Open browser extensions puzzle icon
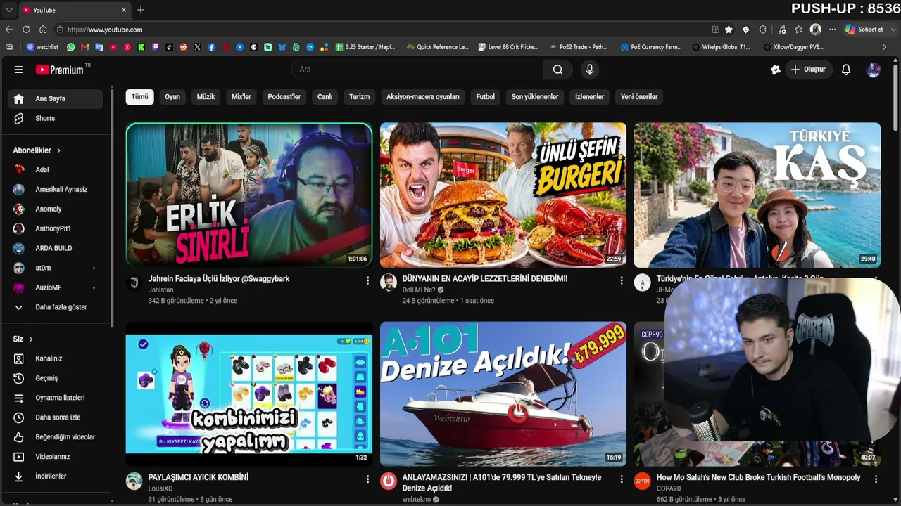Screen dimensions: 901x506 tap(763, 30)
